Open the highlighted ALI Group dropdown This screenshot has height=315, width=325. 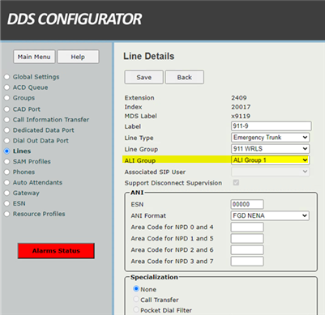tap(270, 160)
